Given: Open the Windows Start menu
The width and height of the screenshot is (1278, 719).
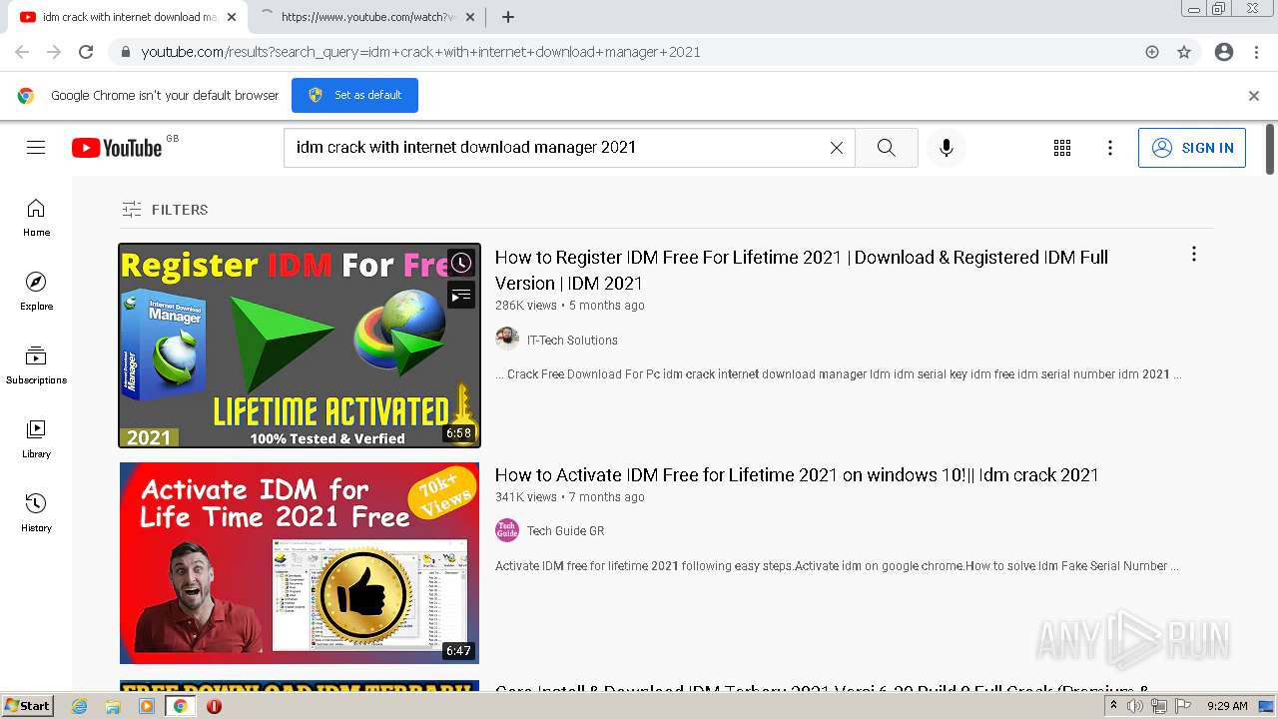Looking at the screenshot, I should point(27,706).
